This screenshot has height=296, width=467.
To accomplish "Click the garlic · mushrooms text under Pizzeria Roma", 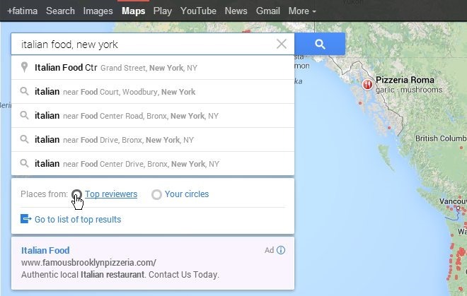I will click(x=409, y=90).
